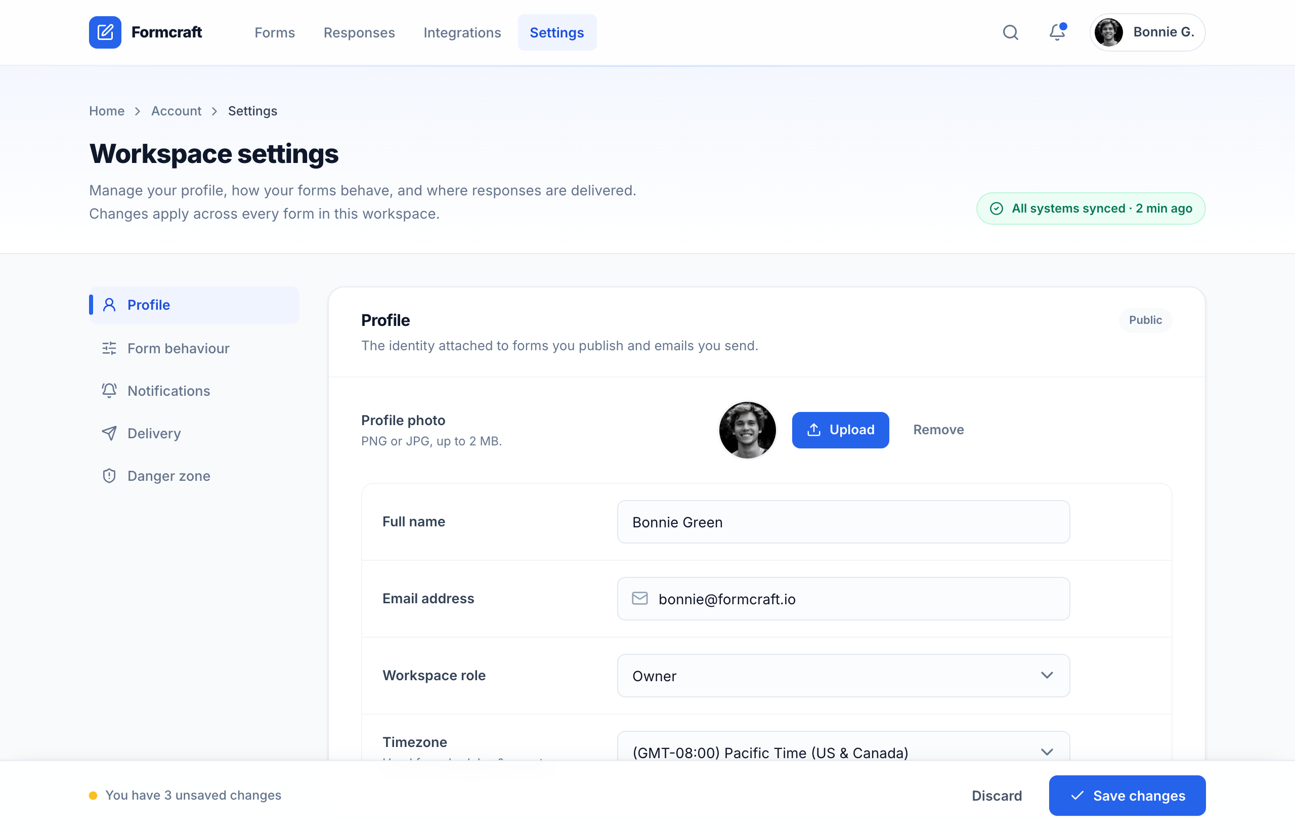Click the 'Timezone' label

415,742
